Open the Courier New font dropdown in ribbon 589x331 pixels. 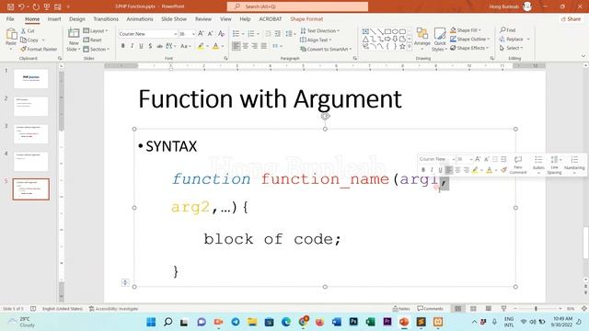[x=175, y=34]
